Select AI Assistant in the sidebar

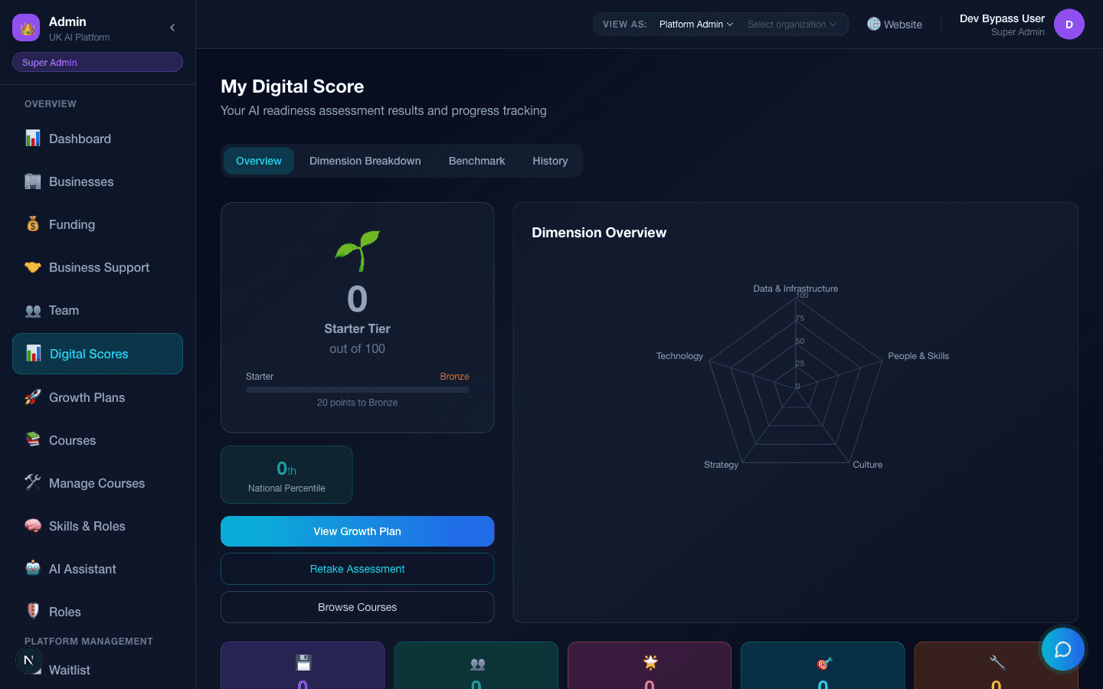point(97,569)
